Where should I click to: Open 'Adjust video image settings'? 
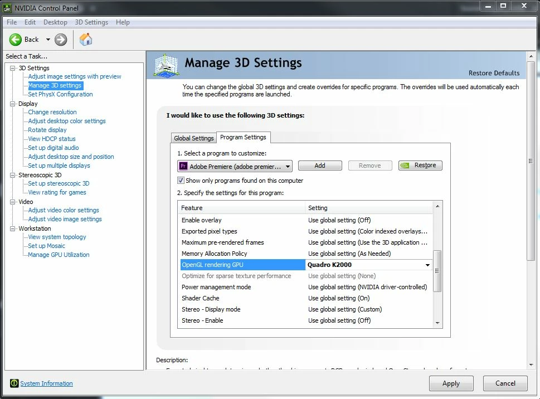[65, 220]
